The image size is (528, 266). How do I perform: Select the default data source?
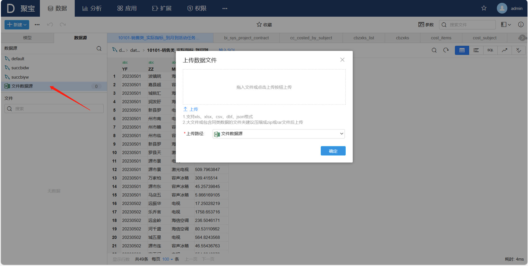click(x=54, y=59)
